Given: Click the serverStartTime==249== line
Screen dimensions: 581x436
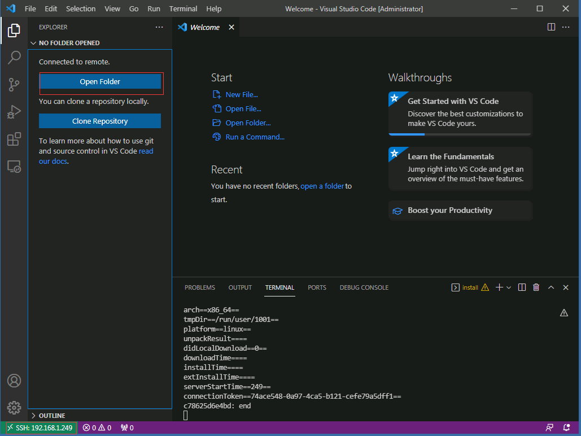Looking at the screenshot, I should (x=227, y=387).
